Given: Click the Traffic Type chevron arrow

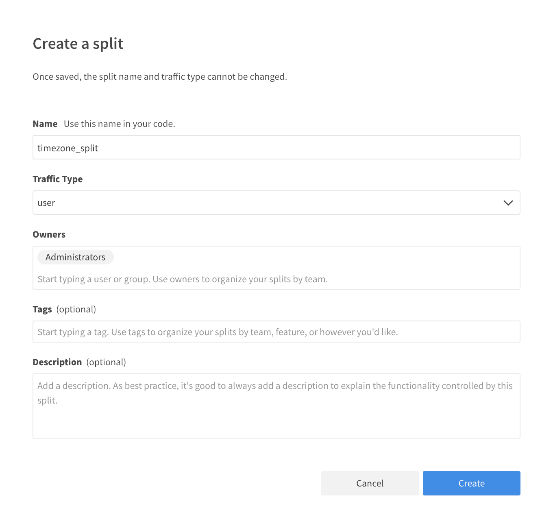Looking at the screenshot, I should pyautogui.click(x=508, y=203).
